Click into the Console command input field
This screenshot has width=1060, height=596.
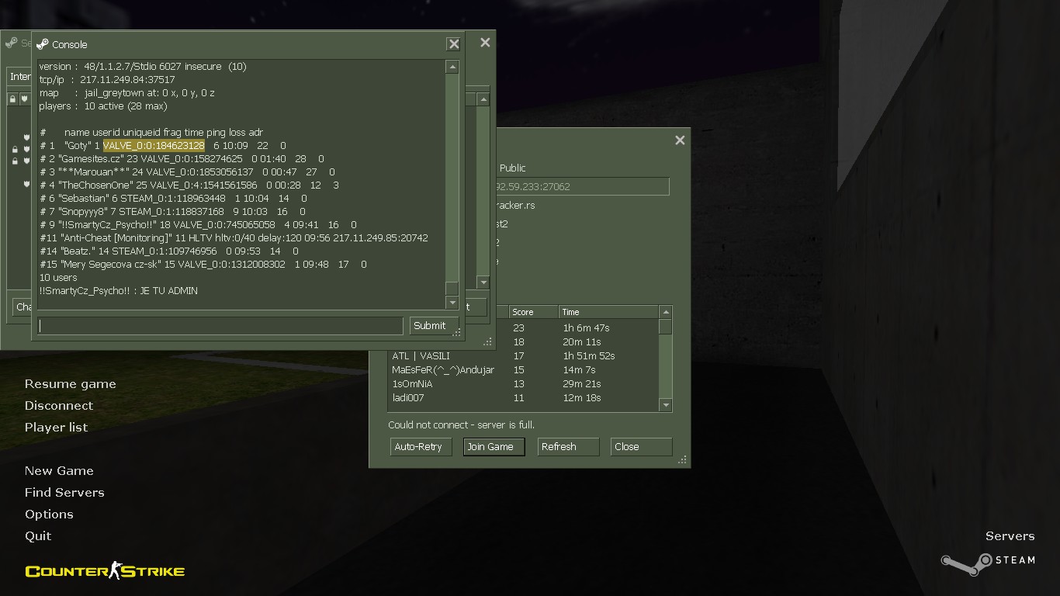[220, 326]
